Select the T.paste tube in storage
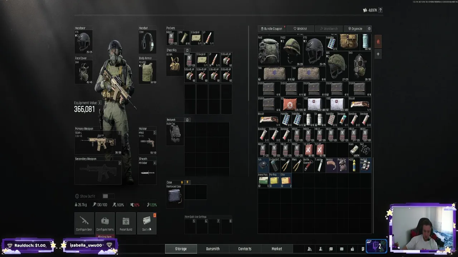The height and width of the screenshot is (257, 458). tap(320, 166)
